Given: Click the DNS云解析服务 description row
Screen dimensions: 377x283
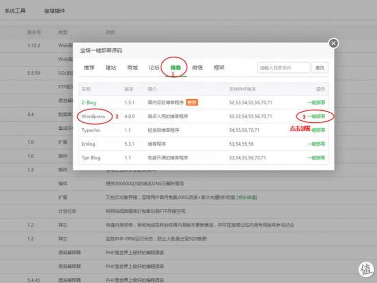Looking at the screenshot, I should 145,183.
